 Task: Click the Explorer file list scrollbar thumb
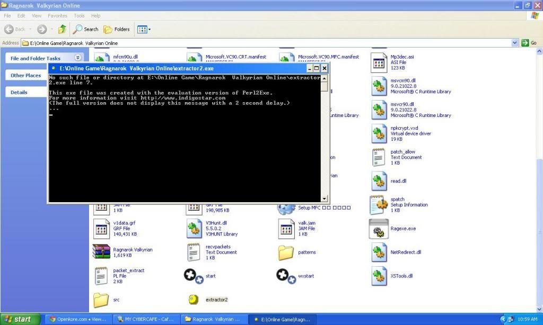click(539, 232)
